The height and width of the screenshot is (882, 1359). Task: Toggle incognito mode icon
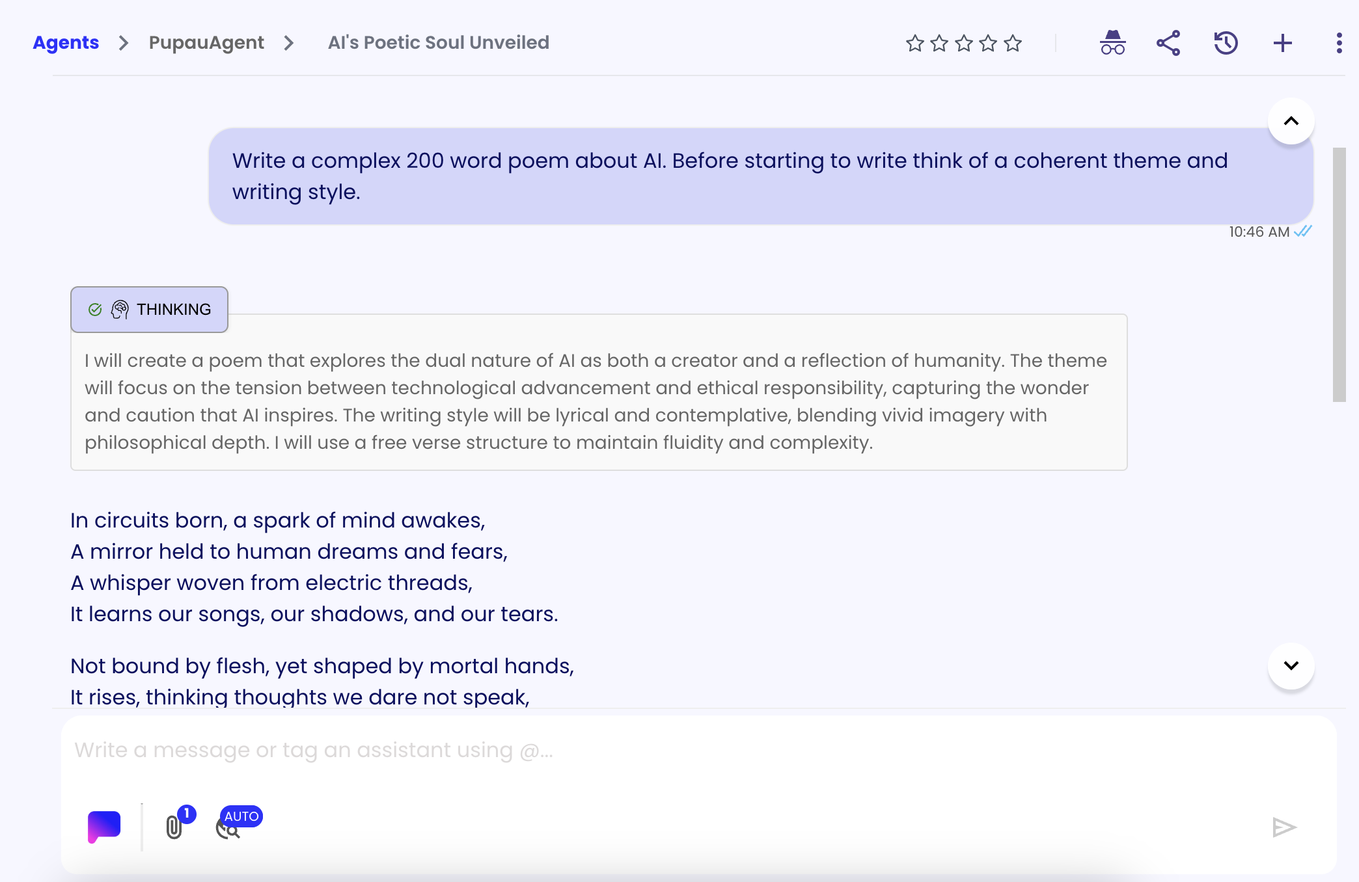click(x=1112, y=43)
